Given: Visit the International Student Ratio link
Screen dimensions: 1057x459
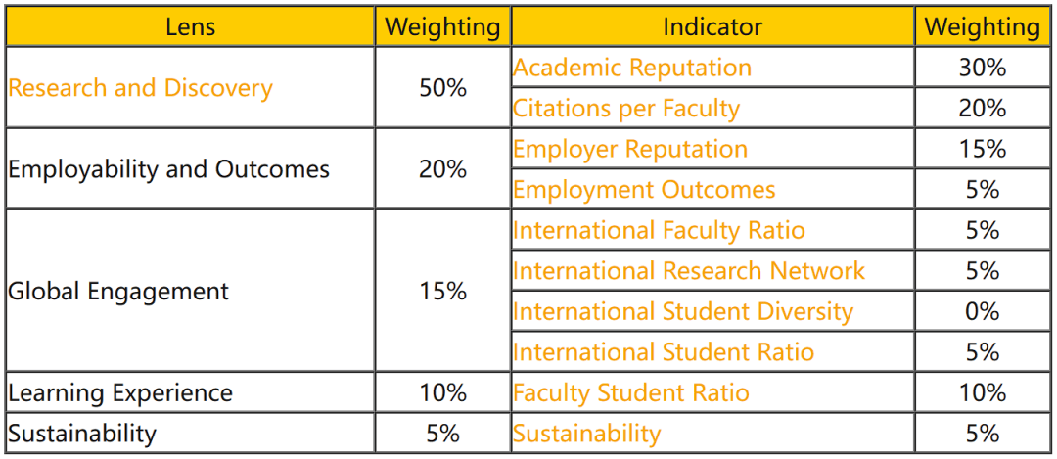Looking at the screenshot, I should pyautogui.click(x=664, y=351).
